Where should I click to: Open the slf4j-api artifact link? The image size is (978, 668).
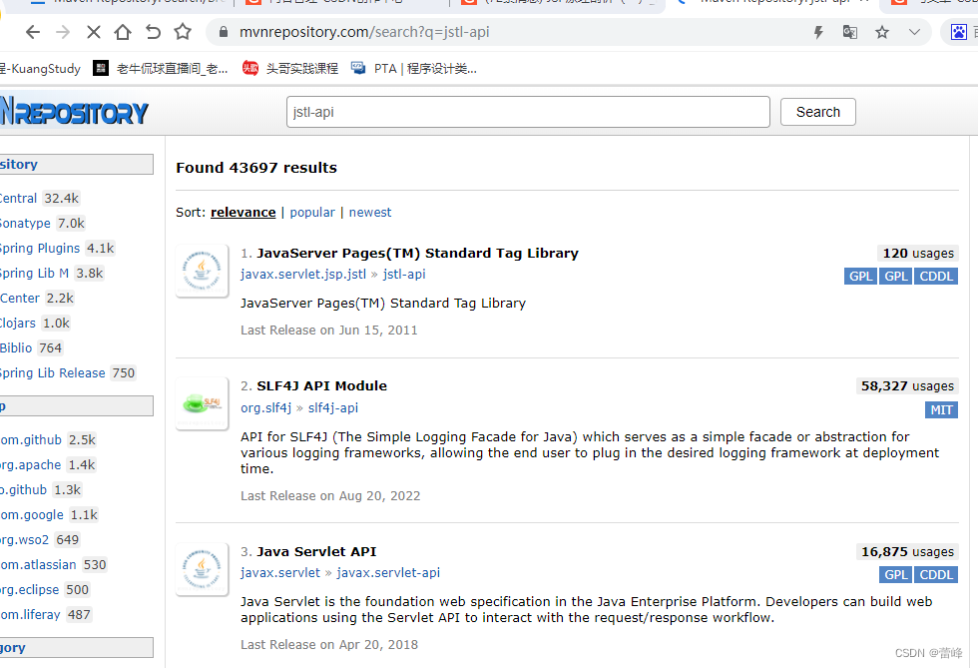333,407
